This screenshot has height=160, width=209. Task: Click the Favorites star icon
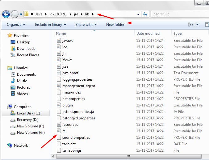(x=10, y=36)
